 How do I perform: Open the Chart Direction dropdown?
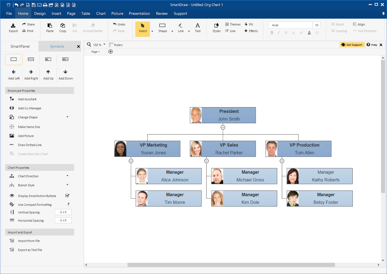67,176
